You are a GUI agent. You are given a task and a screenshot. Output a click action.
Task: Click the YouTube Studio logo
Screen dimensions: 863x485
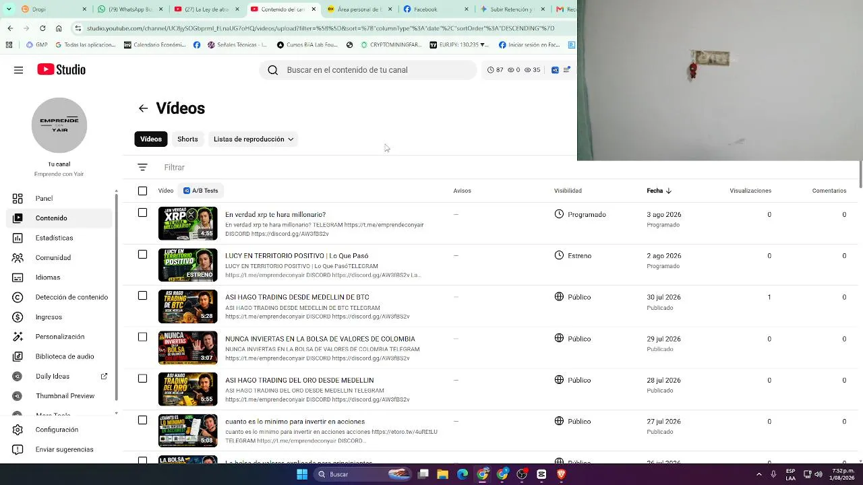(x=61, y=69)
